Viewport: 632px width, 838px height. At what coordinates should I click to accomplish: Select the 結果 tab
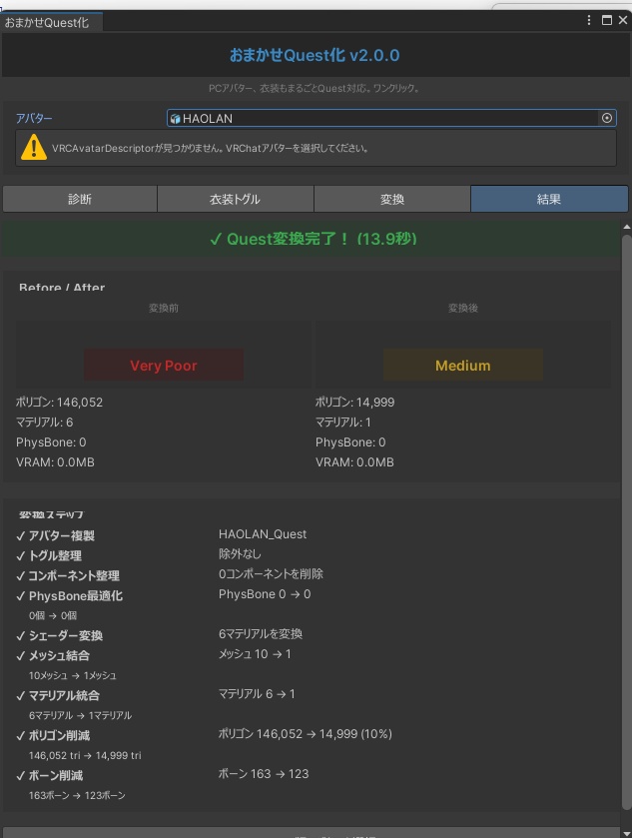(x=549, y=200)
